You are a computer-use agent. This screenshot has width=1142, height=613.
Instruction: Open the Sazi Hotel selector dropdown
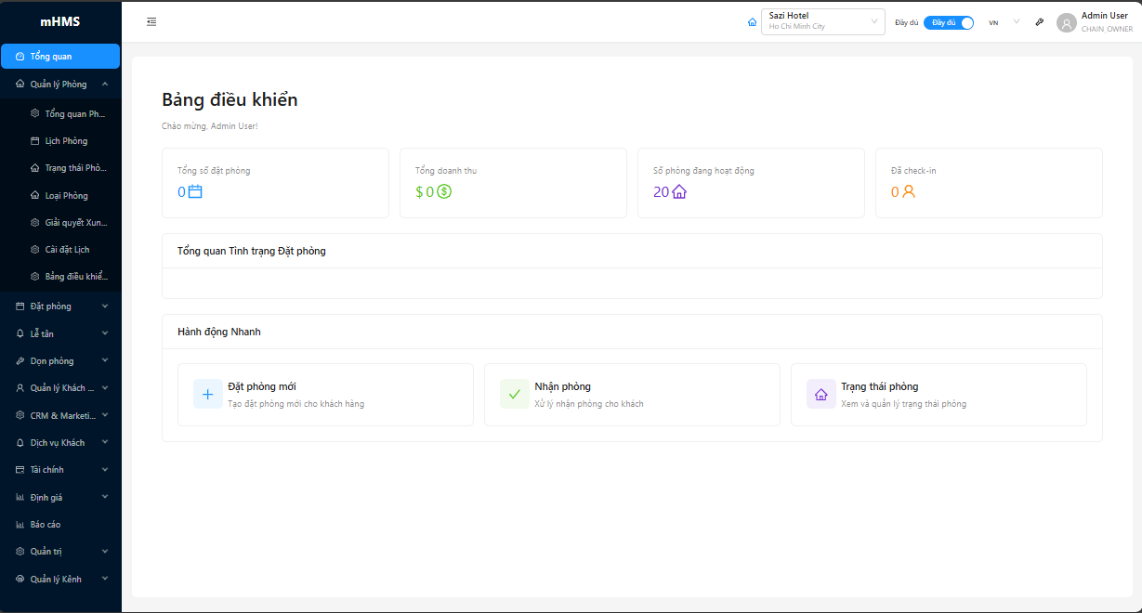coord(822,21)
